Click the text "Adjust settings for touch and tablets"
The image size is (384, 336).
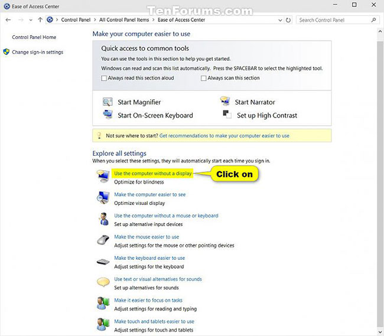pyautogui.click(x=154, y=330)
